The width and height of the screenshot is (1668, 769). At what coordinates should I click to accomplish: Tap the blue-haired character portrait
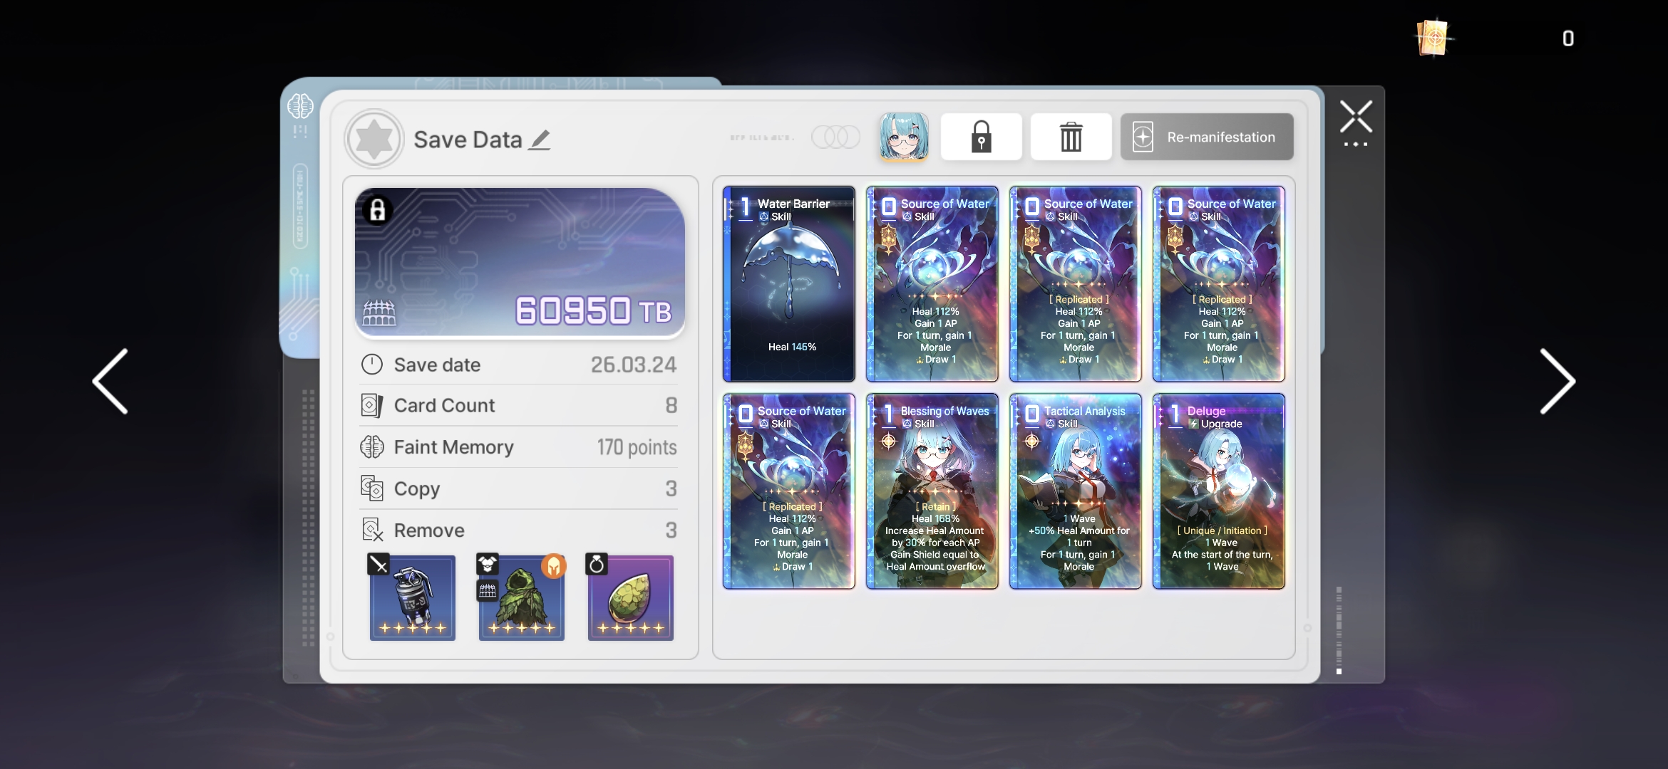[903, 136]
